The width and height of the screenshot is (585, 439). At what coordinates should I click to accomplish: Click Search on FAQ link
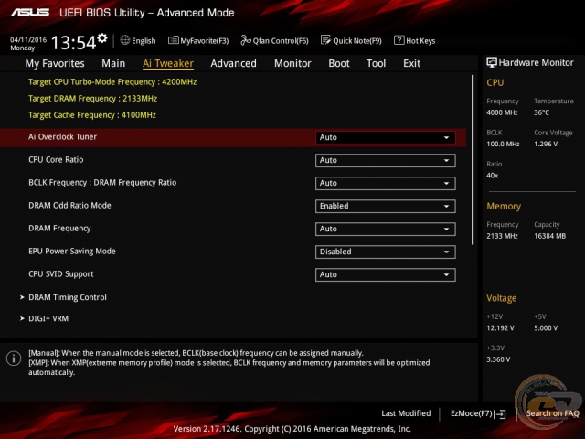click(552, 413)
